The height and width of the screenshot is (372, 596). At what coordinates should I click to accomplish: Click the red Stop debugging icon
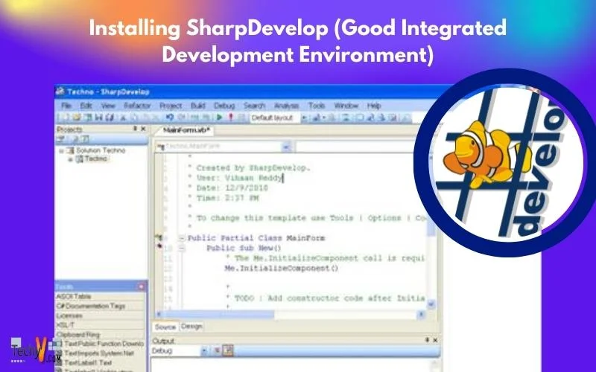point(231,118)
